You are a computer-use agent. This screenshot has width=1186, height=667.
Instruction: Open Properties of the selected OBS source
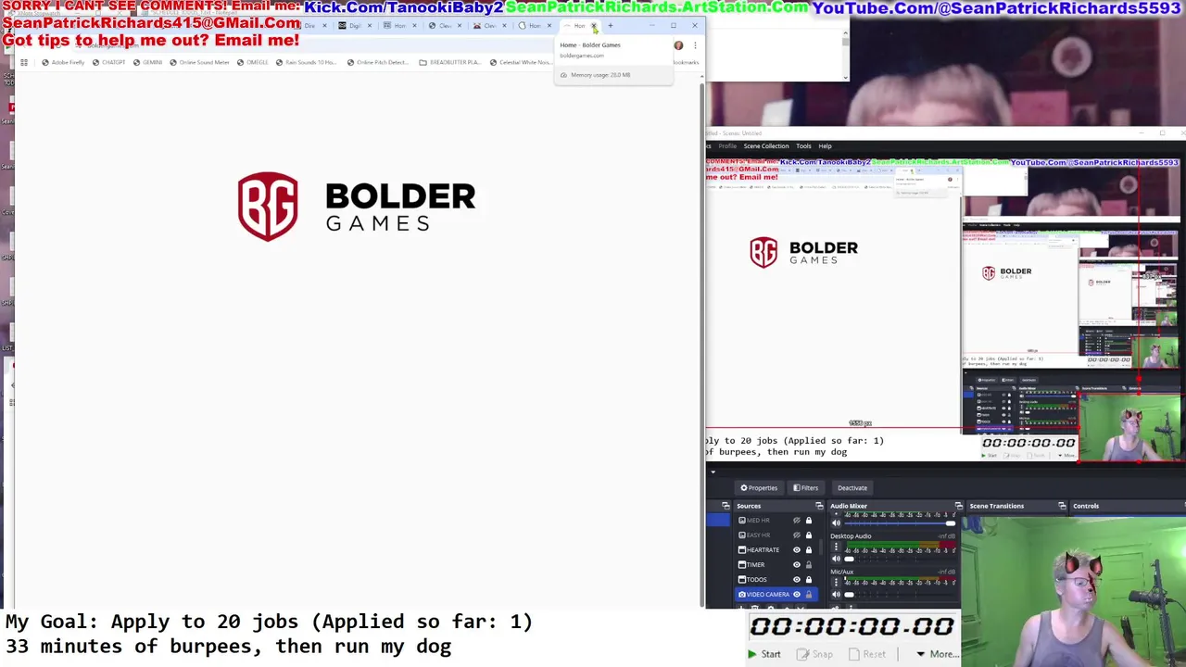coord(759,488)
